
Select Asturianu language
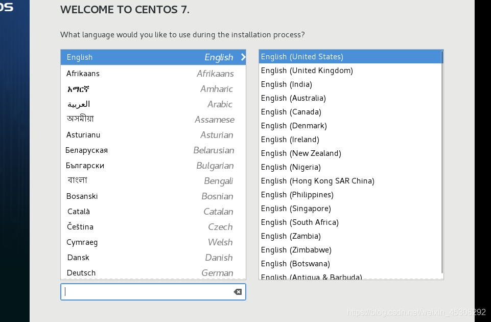pos(153,135)
